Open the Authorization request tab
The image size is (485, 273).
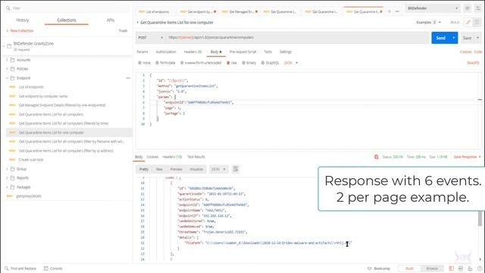click(166, 52)
